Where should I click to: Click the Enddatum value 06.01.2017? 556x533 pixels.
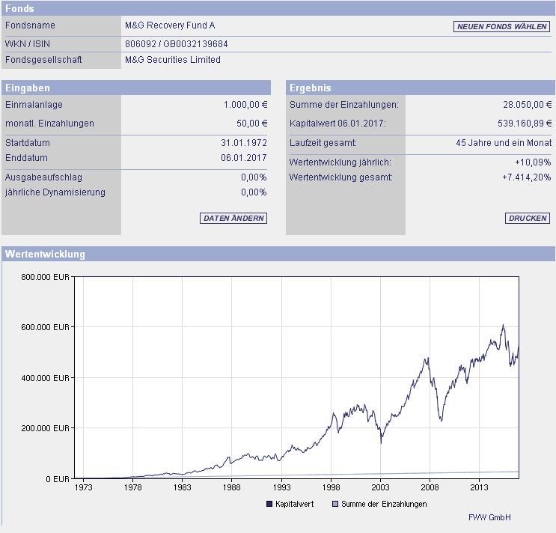pos(244,158)
